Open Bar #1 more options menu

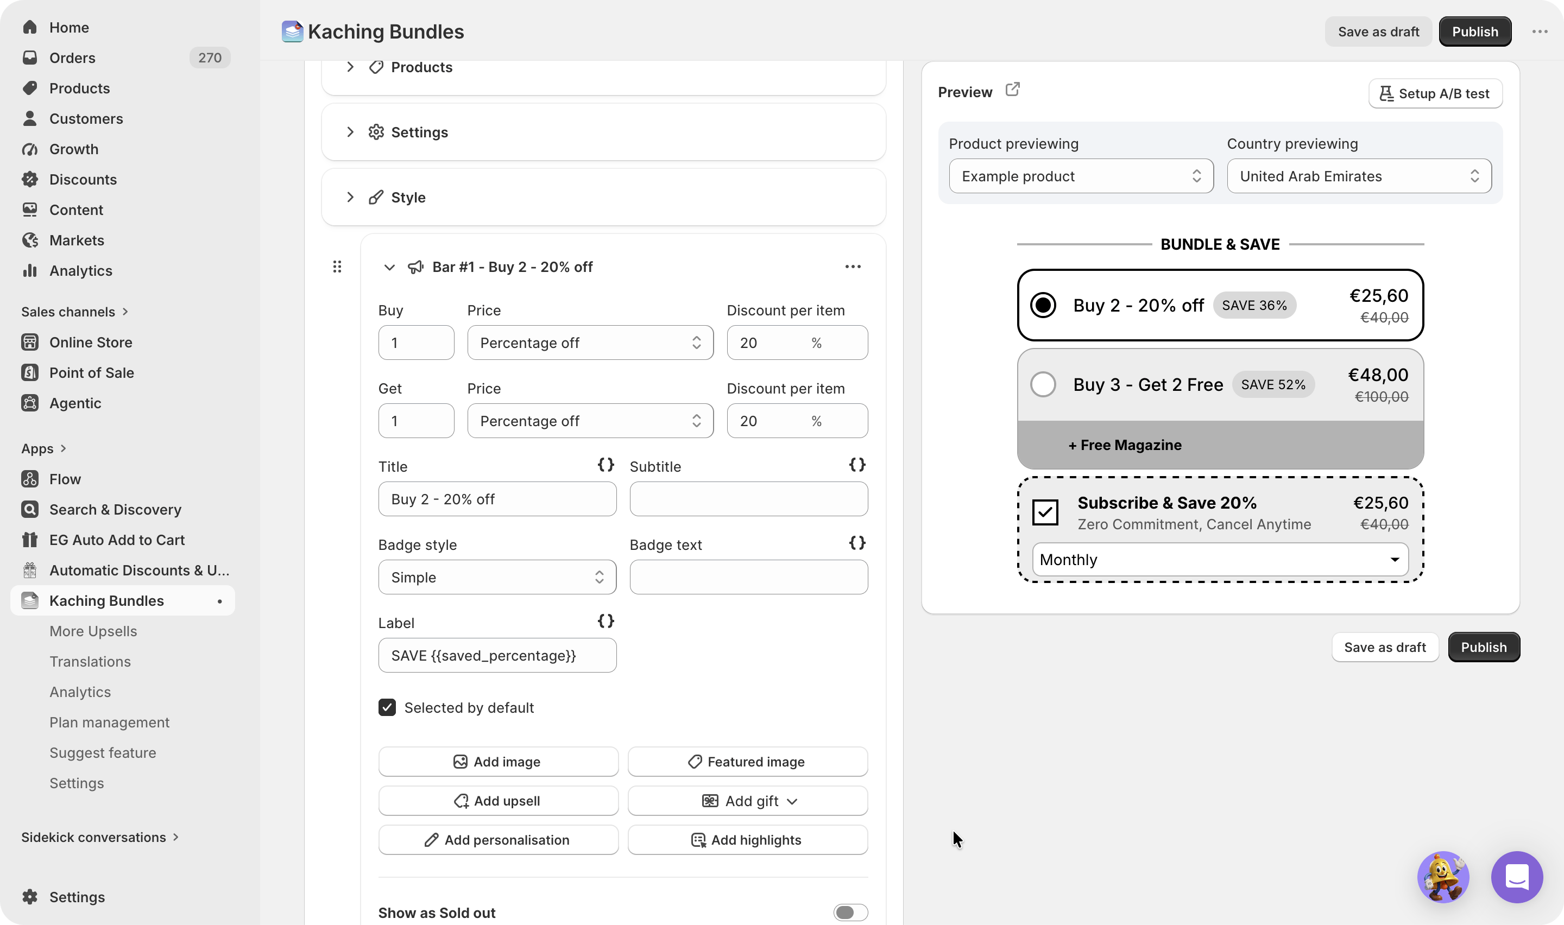click(853, 267)
